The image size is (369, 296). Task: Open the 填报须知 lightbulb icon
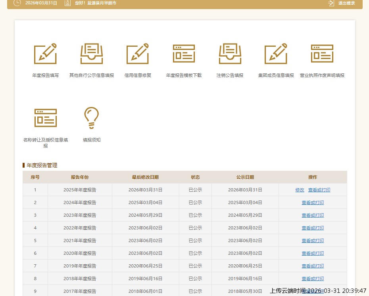91,118
